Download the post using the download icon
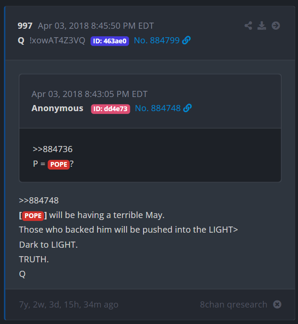Viewport: 298px width, 324px height. click(x=262, y=25)
